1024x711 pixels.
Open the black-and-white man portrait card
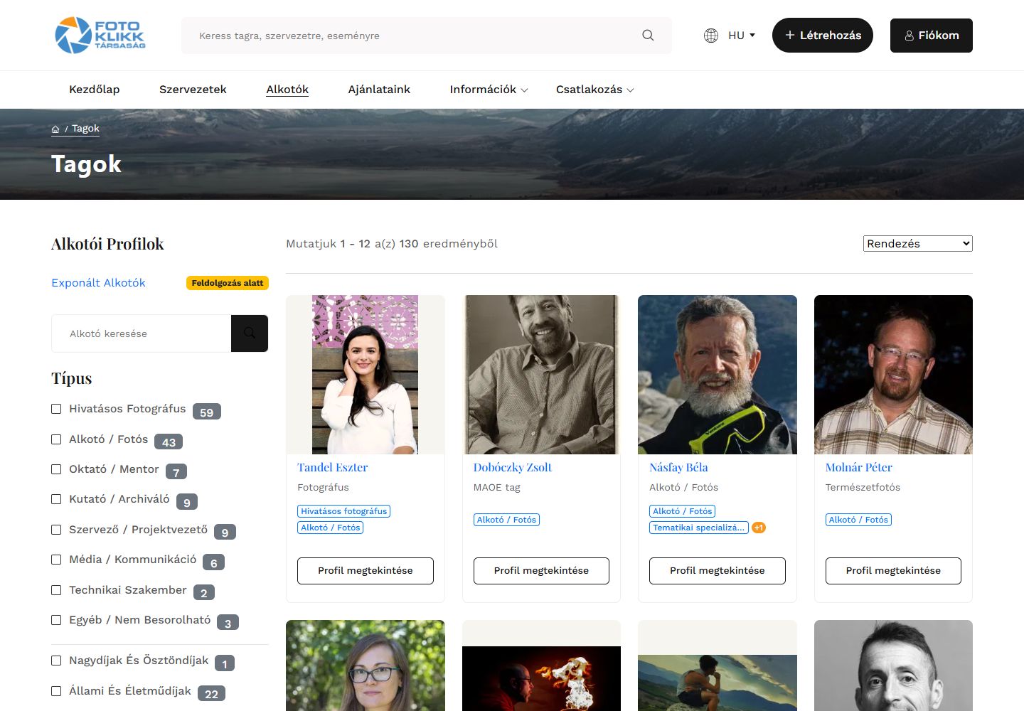893,665
